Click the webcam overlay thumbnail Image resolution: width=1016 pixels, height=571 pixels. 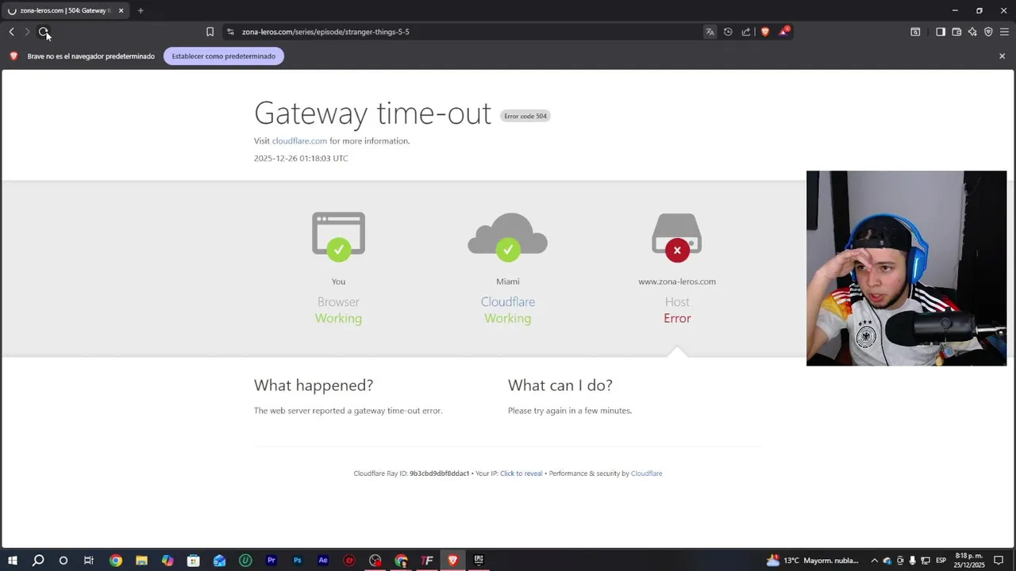pos(906,268)
